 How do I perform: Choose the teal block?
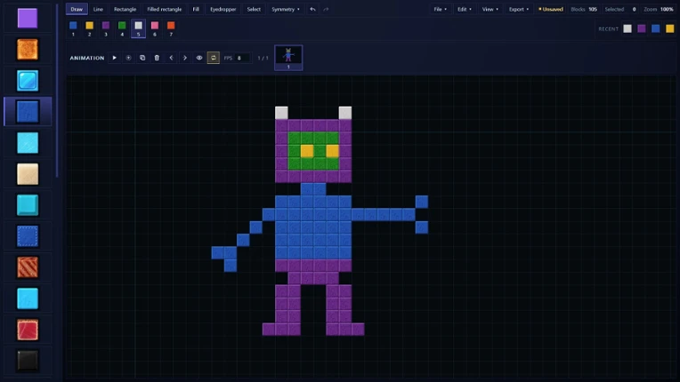point(28,205)
